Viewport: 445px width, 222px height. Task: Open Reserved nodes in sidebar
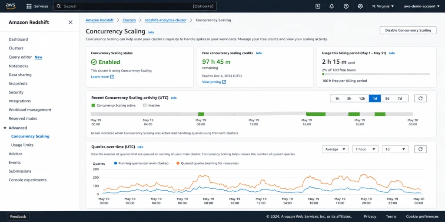click(23, 118)
